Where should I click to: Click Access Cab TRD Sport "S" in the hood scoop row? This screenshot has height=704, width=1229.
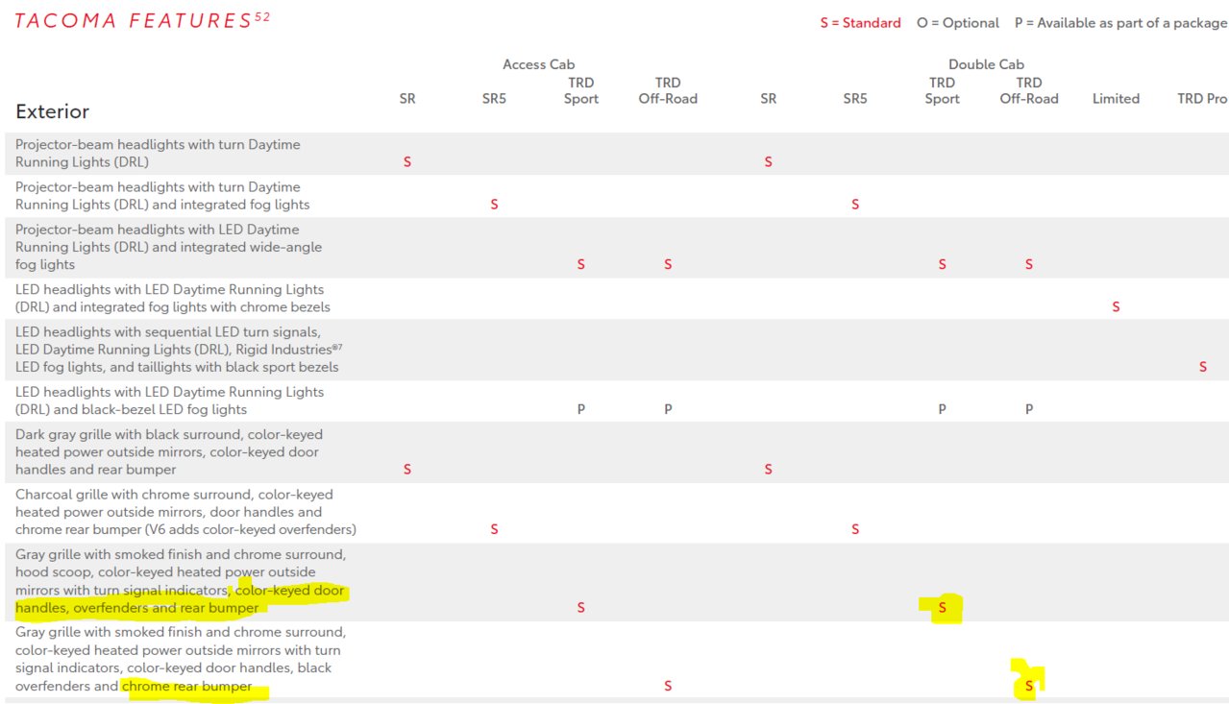[x=581, y=608]
